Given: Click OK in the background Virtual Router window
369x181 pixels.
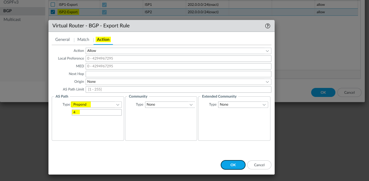Looking at the screenshot, I should [323, 92].
